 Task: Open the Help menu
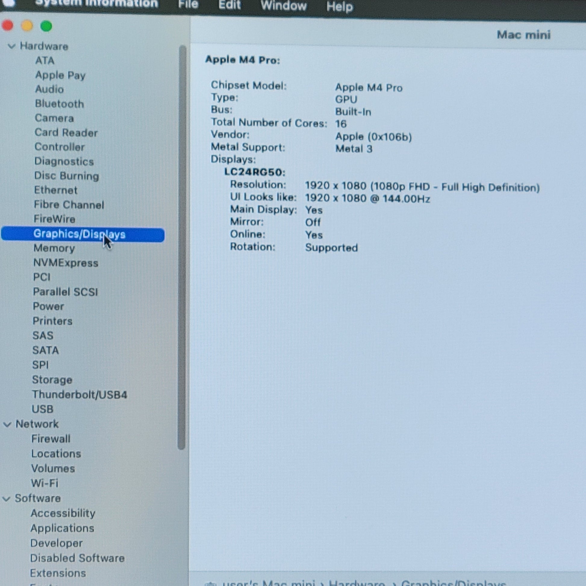(x=339, y=6)
